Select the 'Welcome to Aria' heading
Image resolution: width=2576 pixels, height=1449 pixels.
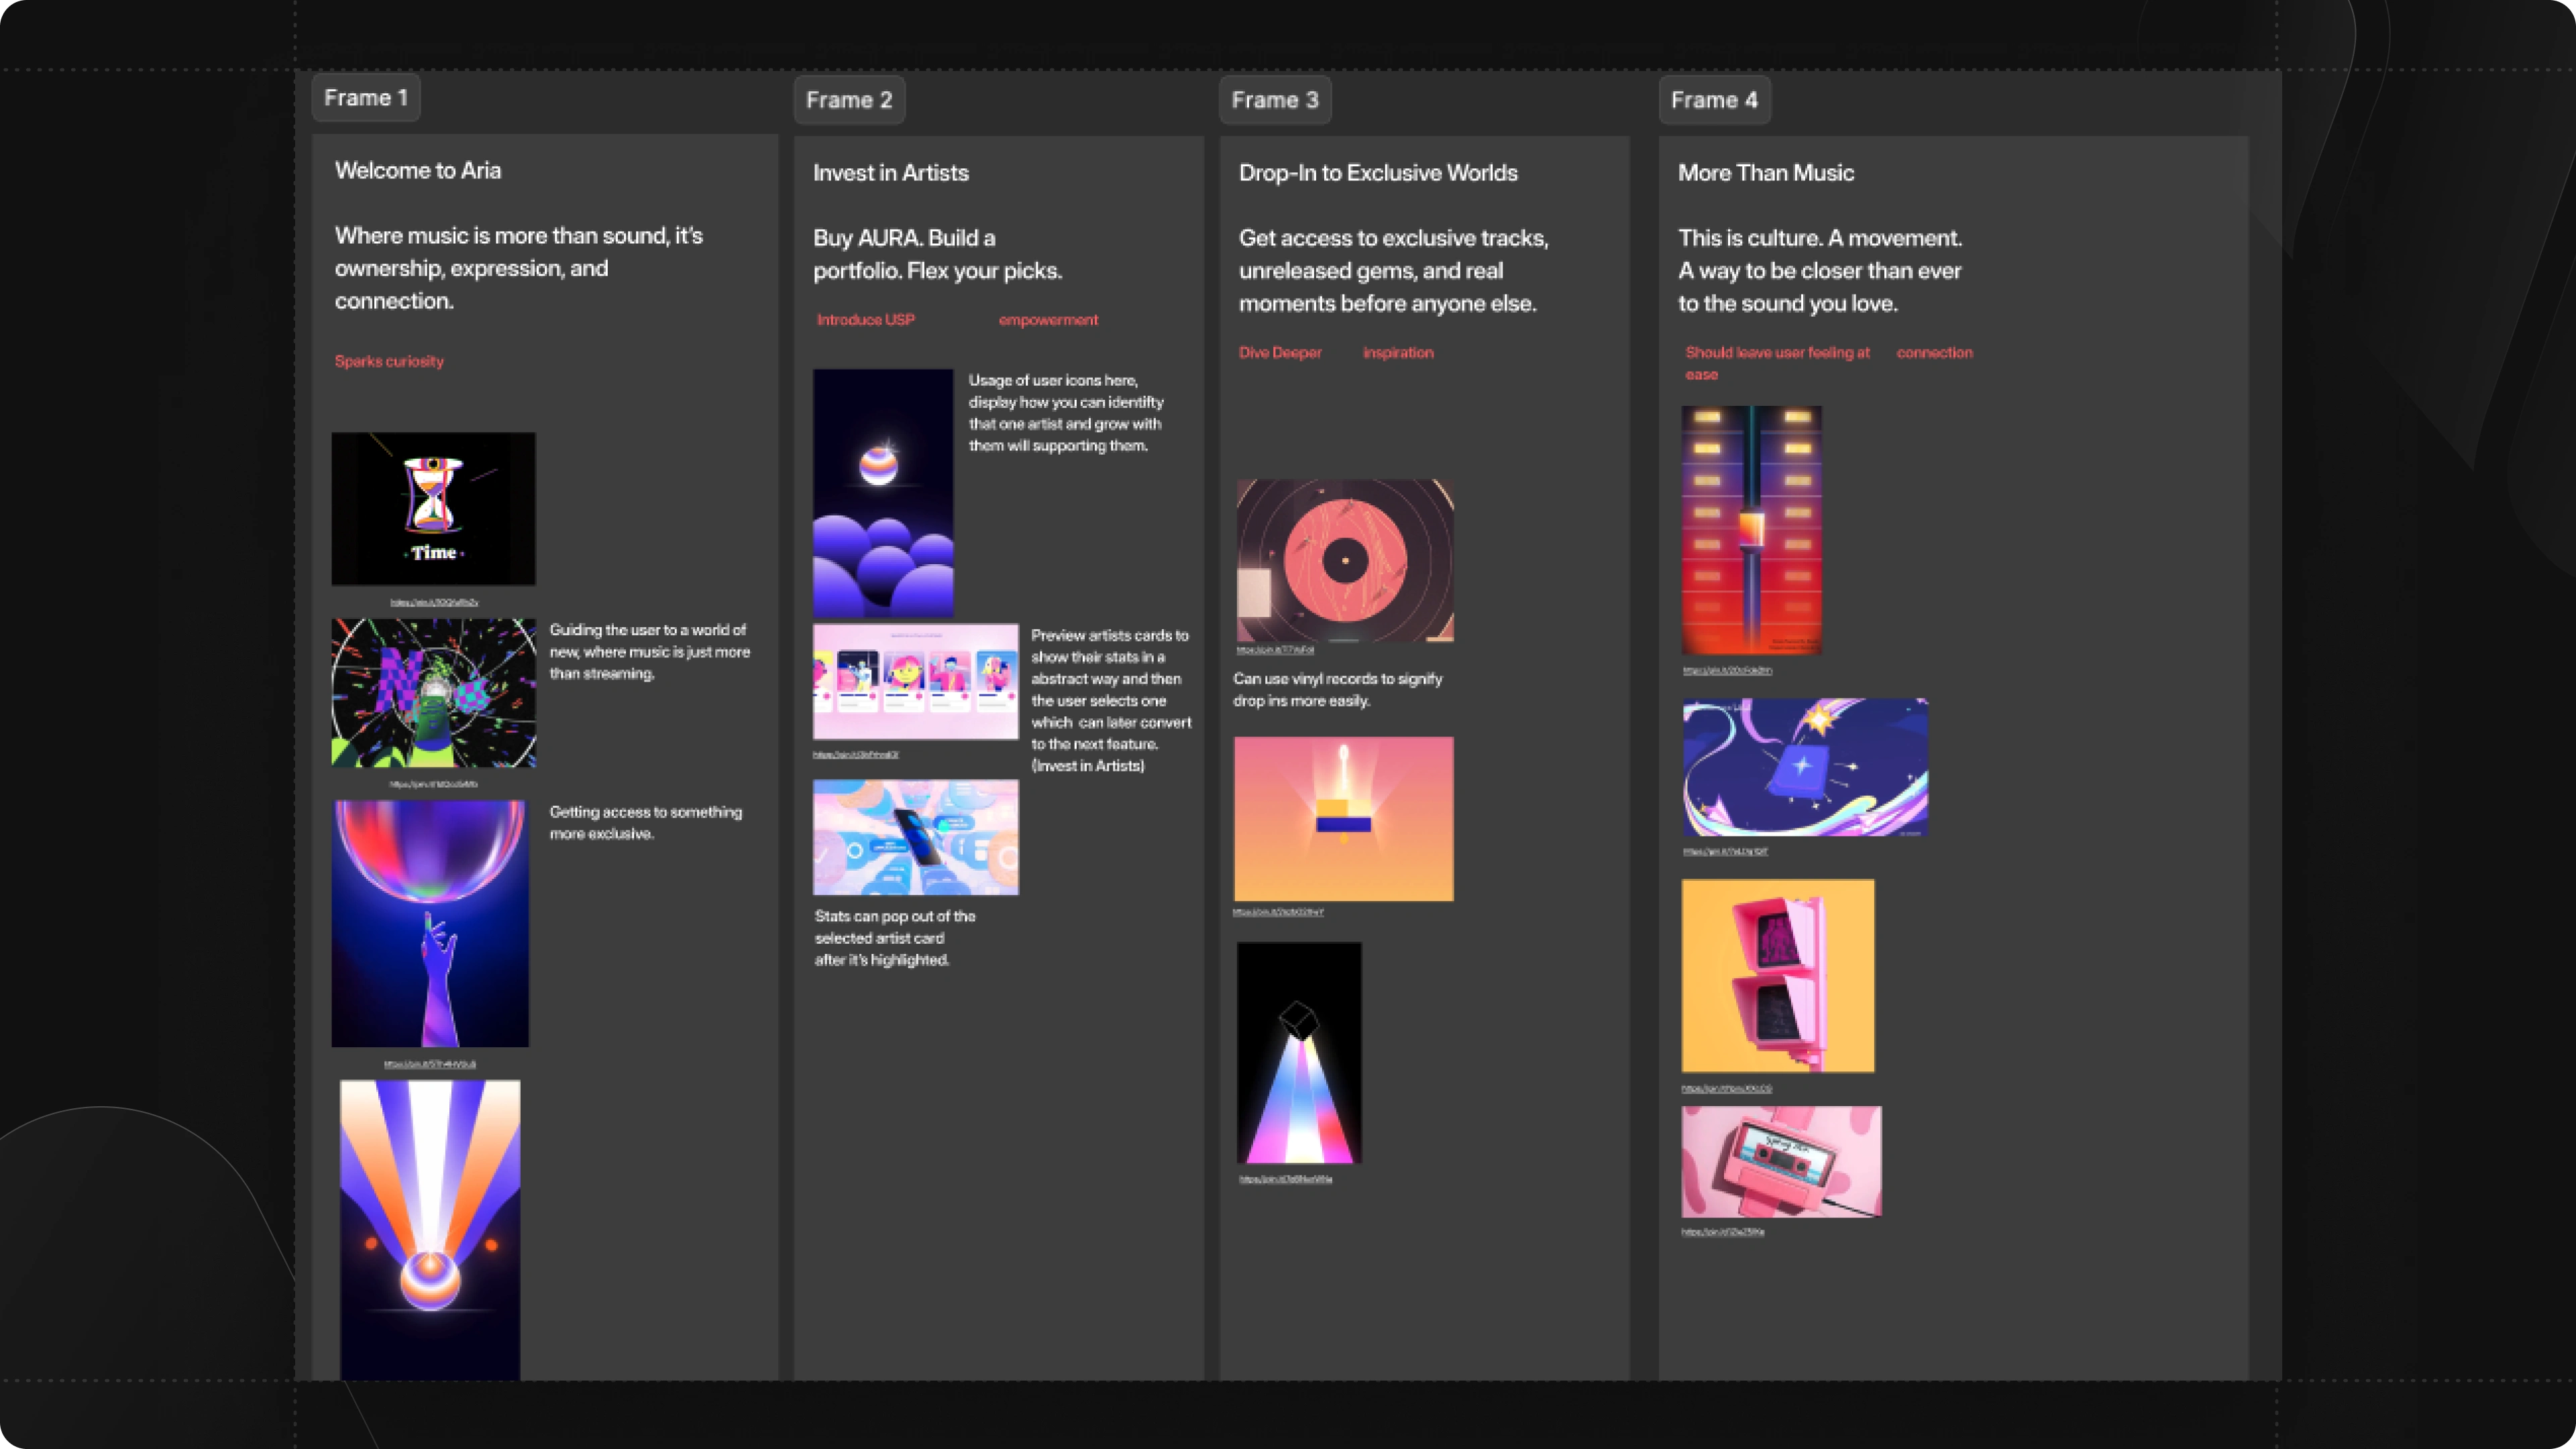coord(418,170)
